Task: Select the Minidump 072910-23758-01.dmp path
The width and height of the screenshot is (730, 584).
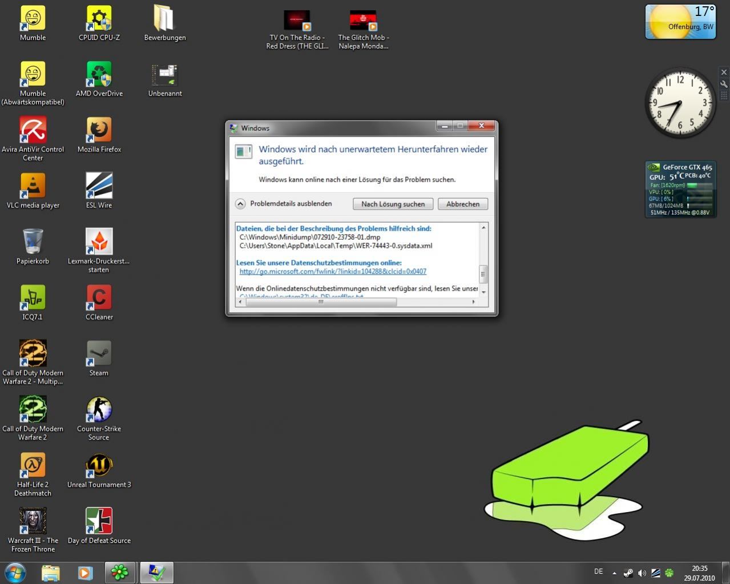Action: pyautogui.click(x=310, y=237)
